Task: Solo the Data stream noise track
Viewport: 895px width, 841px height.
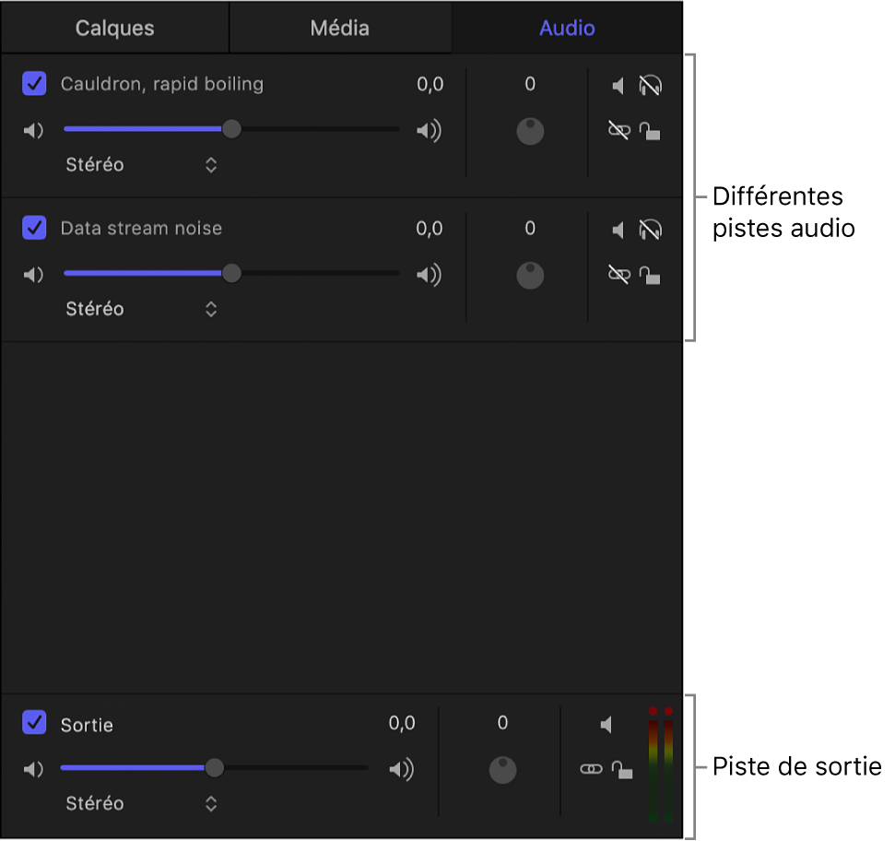Action: 650,230
